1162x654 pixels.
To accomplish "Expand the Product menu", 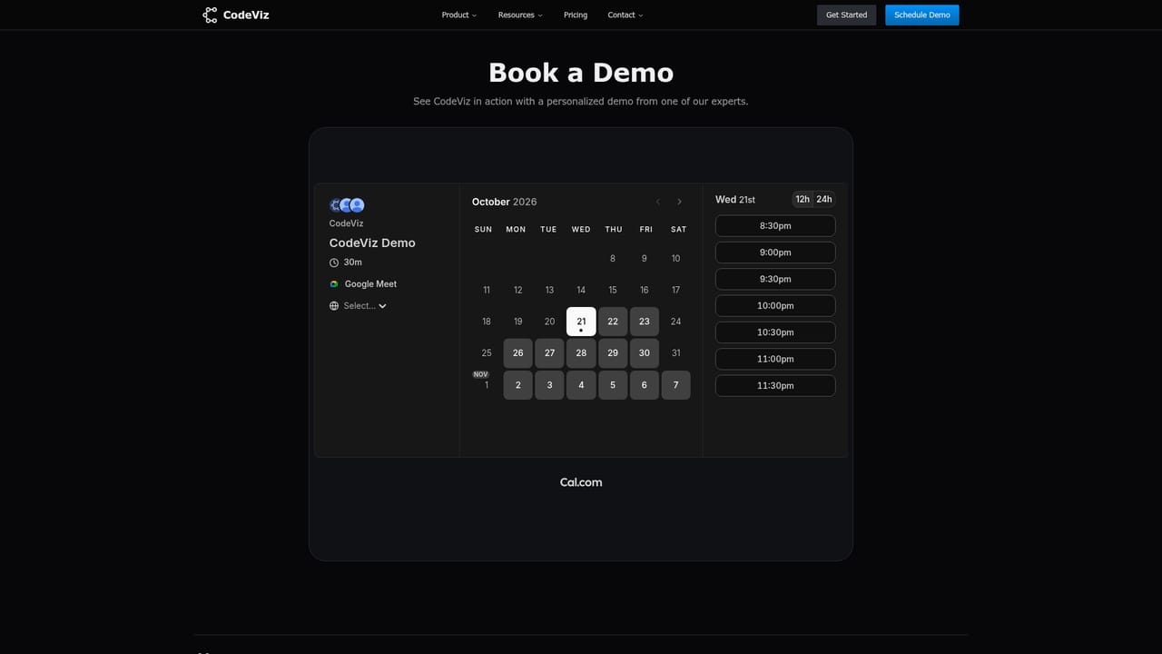I will pyautogui.click(x=458, y=15).
